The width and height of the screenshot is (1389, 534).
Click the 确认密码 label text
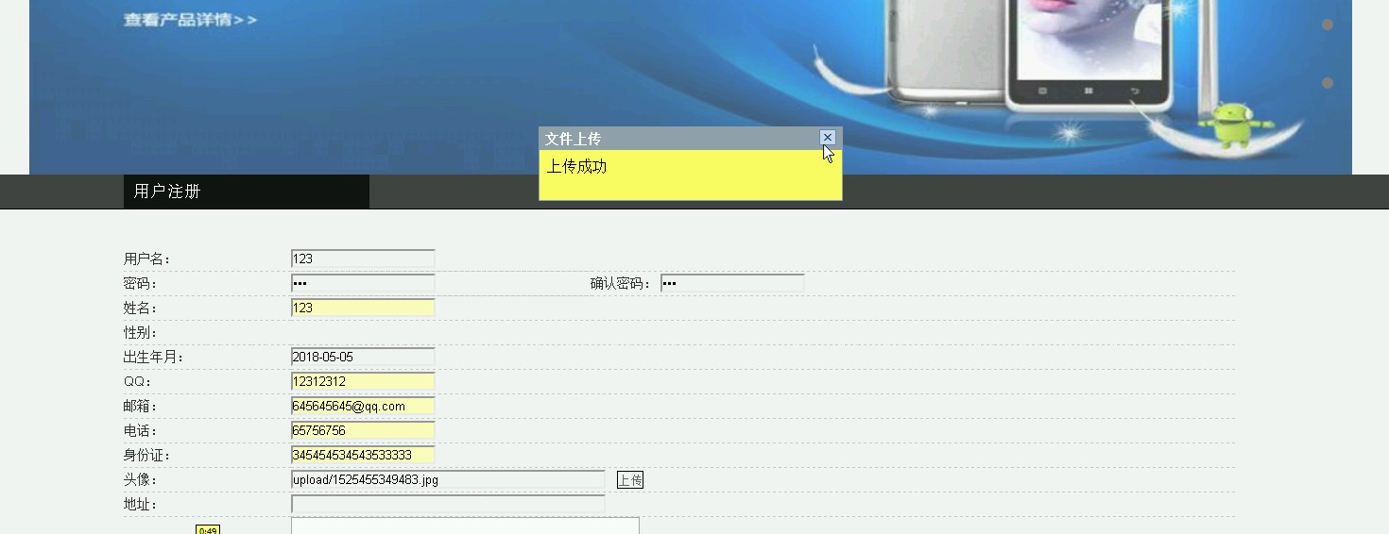622,284
